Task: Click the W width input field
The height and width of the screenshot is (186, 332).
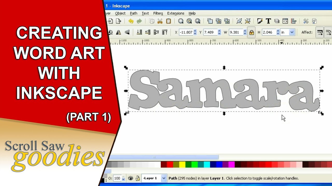Action: click(236, 32)
